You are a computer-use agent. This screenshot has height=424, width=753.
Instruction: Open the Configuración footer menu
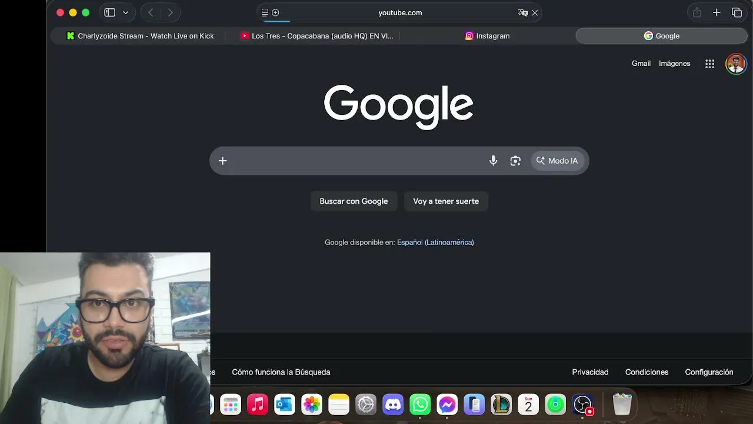[709, 372]
